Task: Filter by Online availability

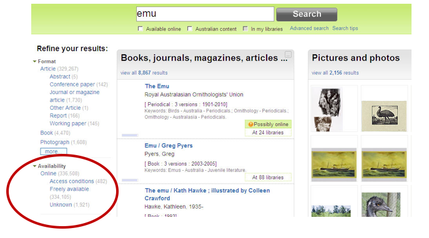Action: tap(48, 174)
